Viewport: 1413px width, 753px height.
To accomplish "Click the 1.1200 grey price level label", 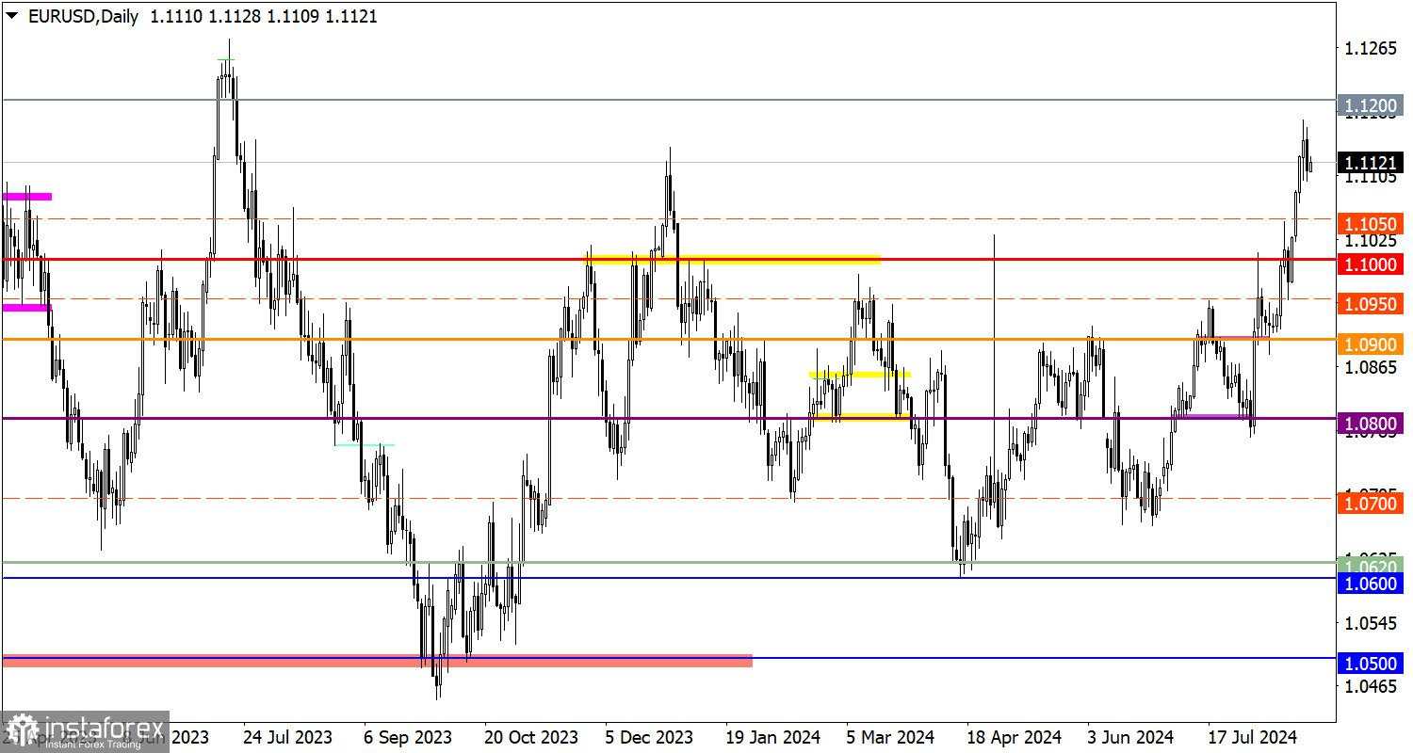I will click(x=1371, y=106).
